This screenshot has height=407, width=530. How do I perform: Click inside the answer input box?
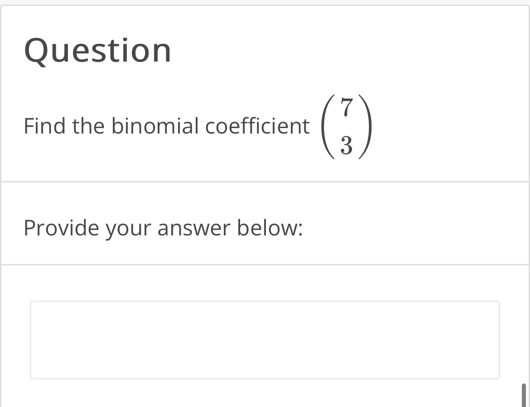point(265,340)
